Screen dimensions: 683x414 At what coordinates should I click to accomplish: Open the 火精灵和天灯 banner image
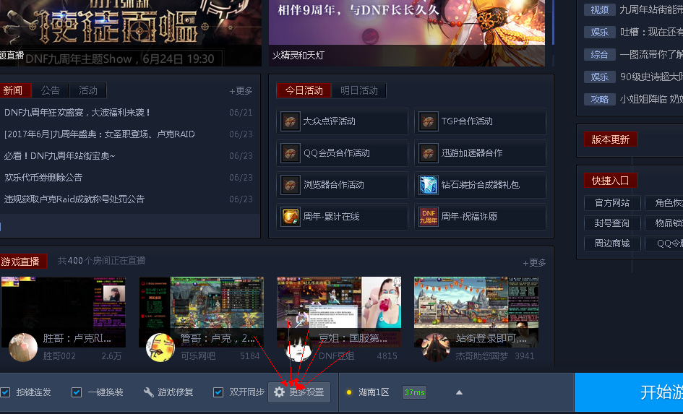(406, 33)
